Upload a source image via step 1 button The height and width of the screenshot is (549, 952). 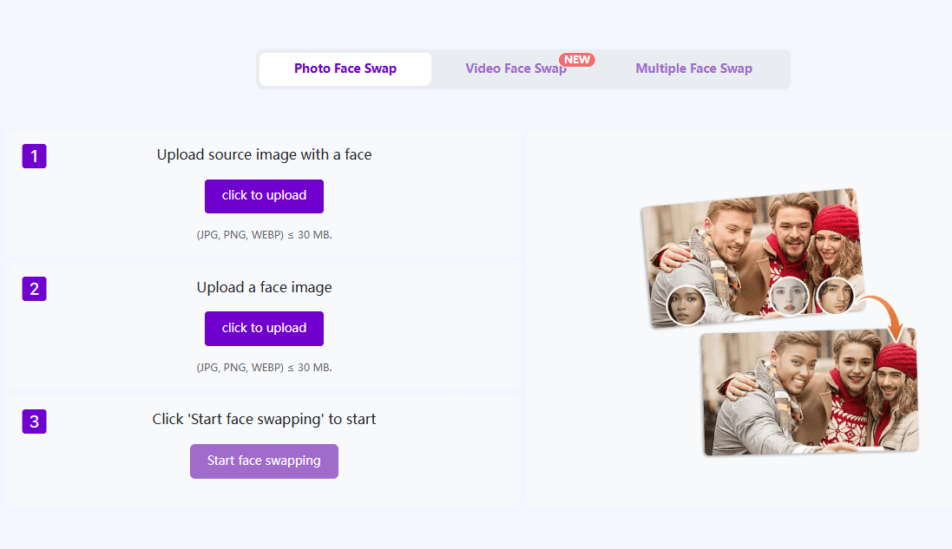264,196
